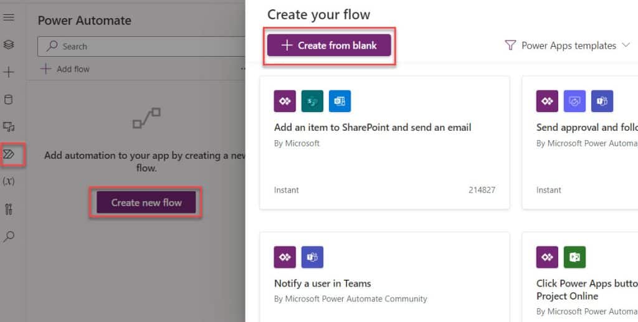Click Outlook icon on first template card

tap(340, 102)
